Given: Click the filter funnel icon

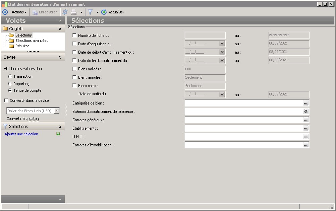Looking at the screenshot, I should pos(90,12).
